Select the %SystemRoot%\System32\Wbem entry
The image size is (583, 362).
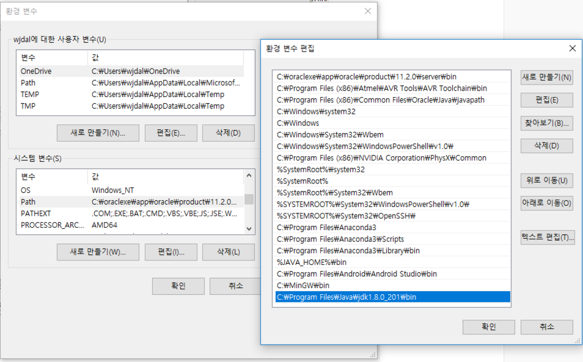(392, 193)
